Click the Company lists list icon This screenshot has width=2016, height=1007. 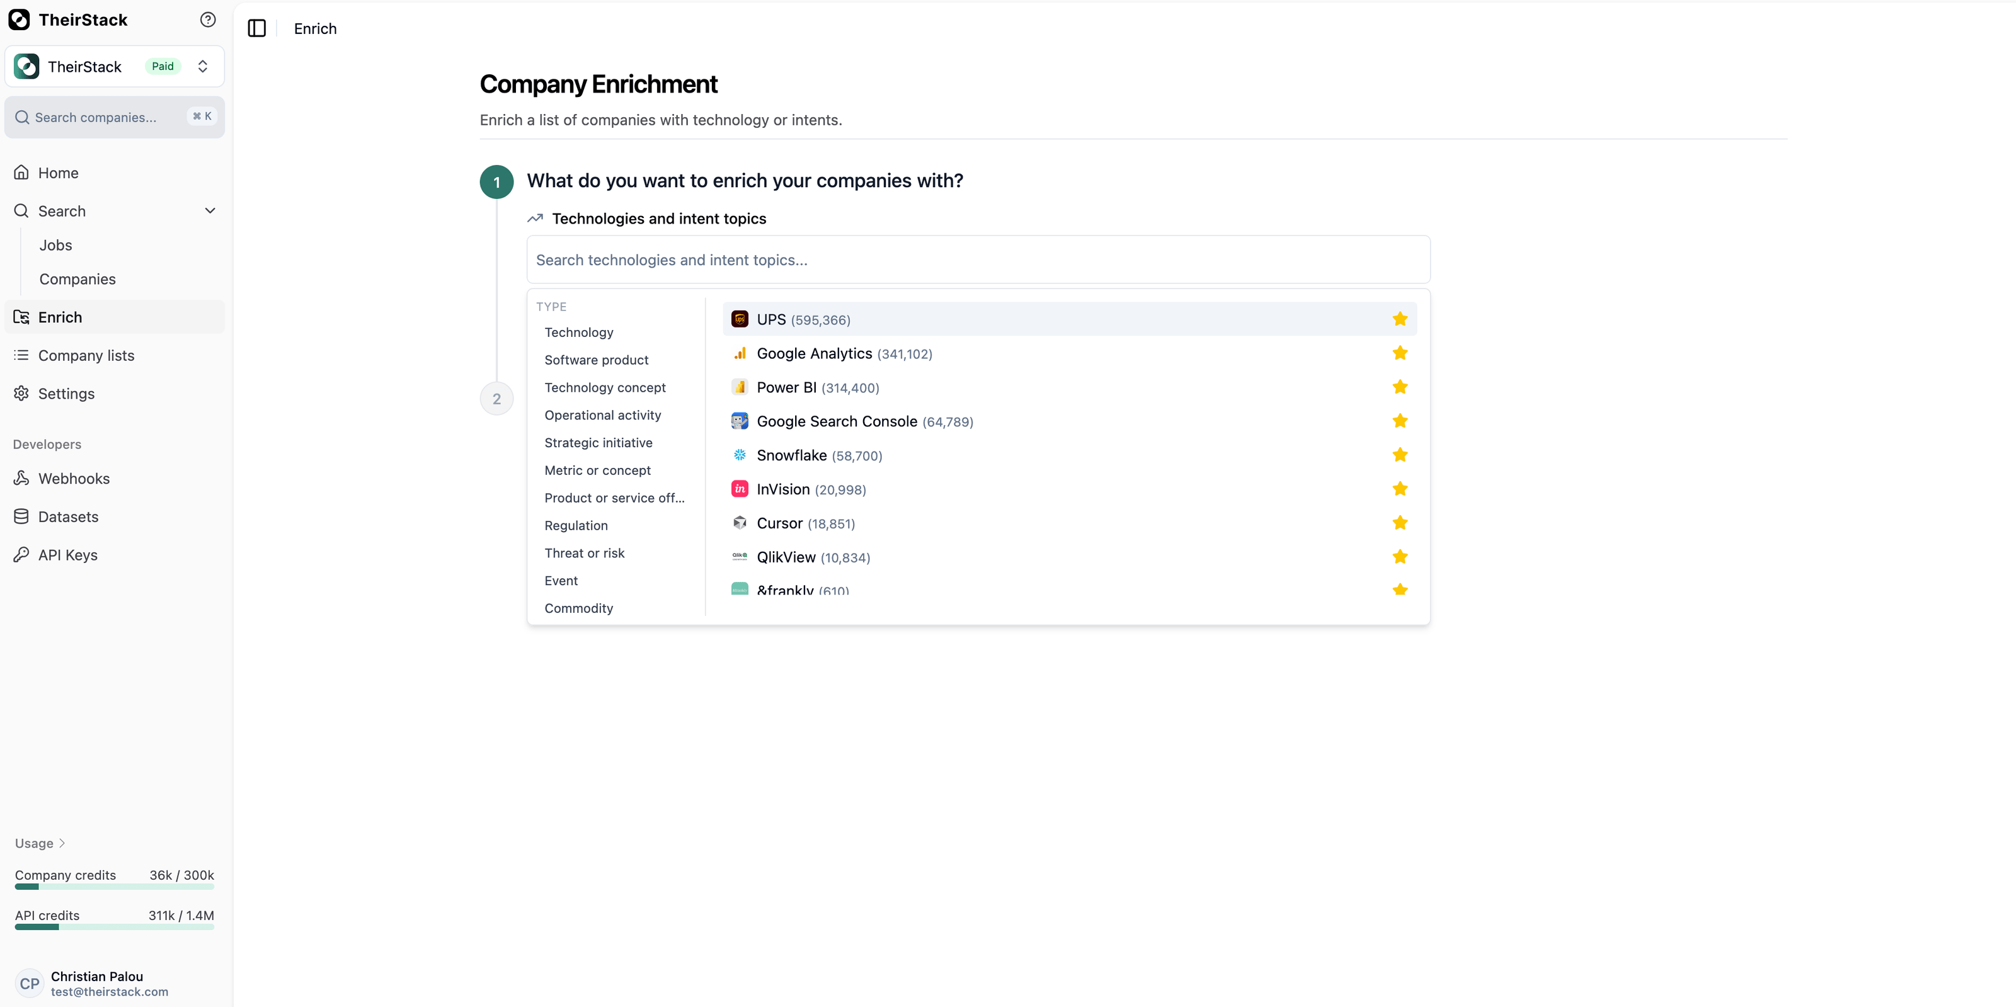pyautogui.click(x=21, y=355)
